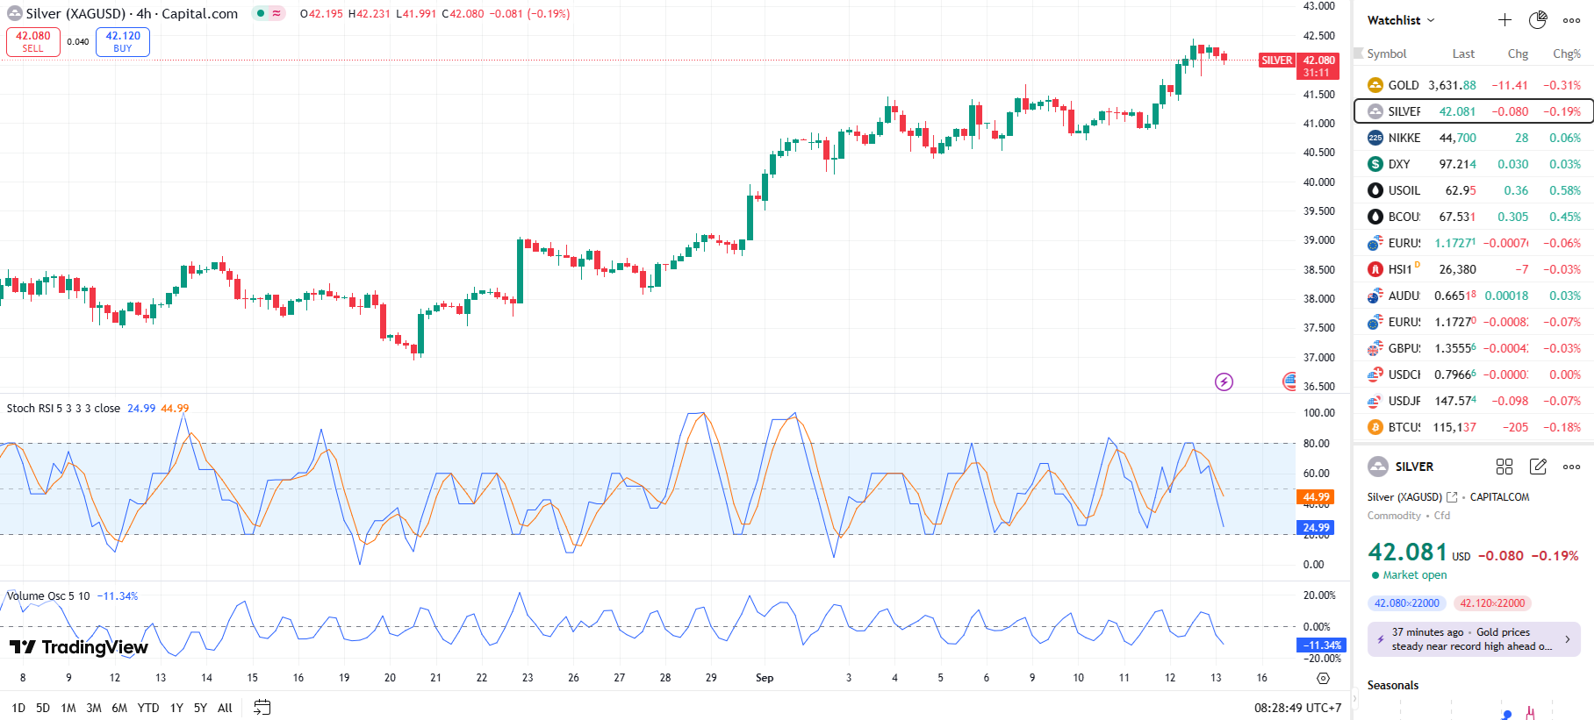
Task: Click the grid layout icon beside SILVER details
Action: (x=1504, y=467)
